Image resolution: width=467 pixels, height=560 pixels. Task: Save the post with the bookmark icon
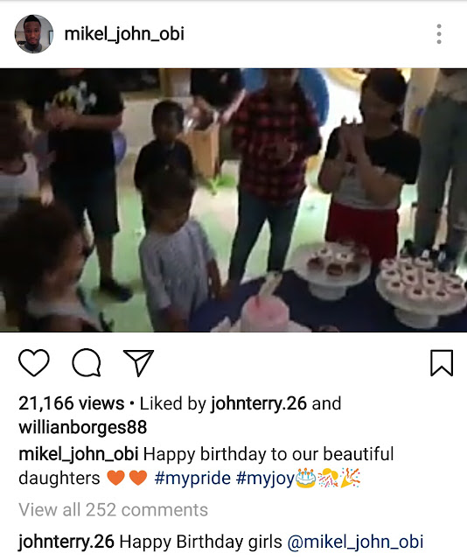[442, 362]
